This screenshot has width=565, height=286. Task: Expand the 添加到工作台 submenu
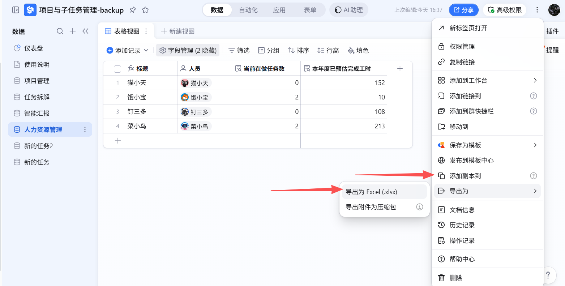tap(535, 80)
